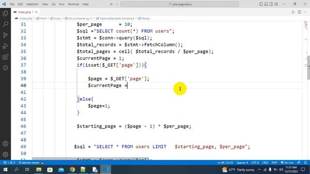Viewport: 310px width, 174px height.
Task: Change Spaces: 4 indentation setting
Action: pyautogui.click(x=242, y=162)
